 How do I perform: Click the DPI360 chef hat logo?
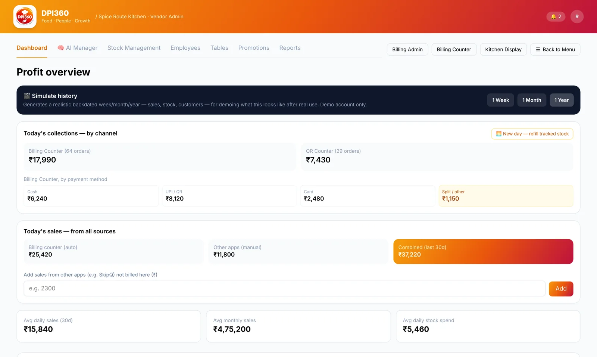pyautogui.click(x=25, y=16)
